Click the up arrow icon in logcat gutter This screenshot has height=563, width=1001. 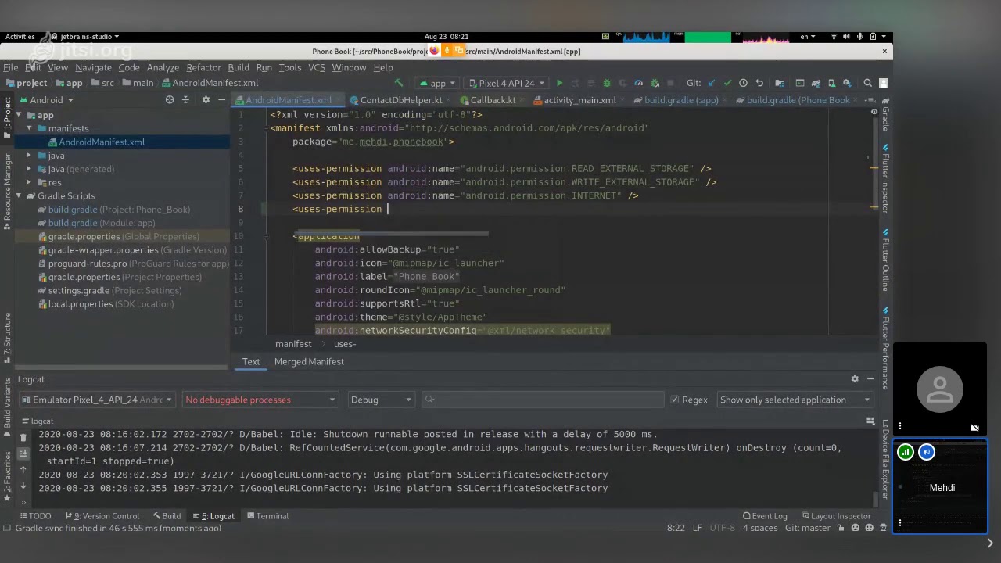tap(23, 470)
